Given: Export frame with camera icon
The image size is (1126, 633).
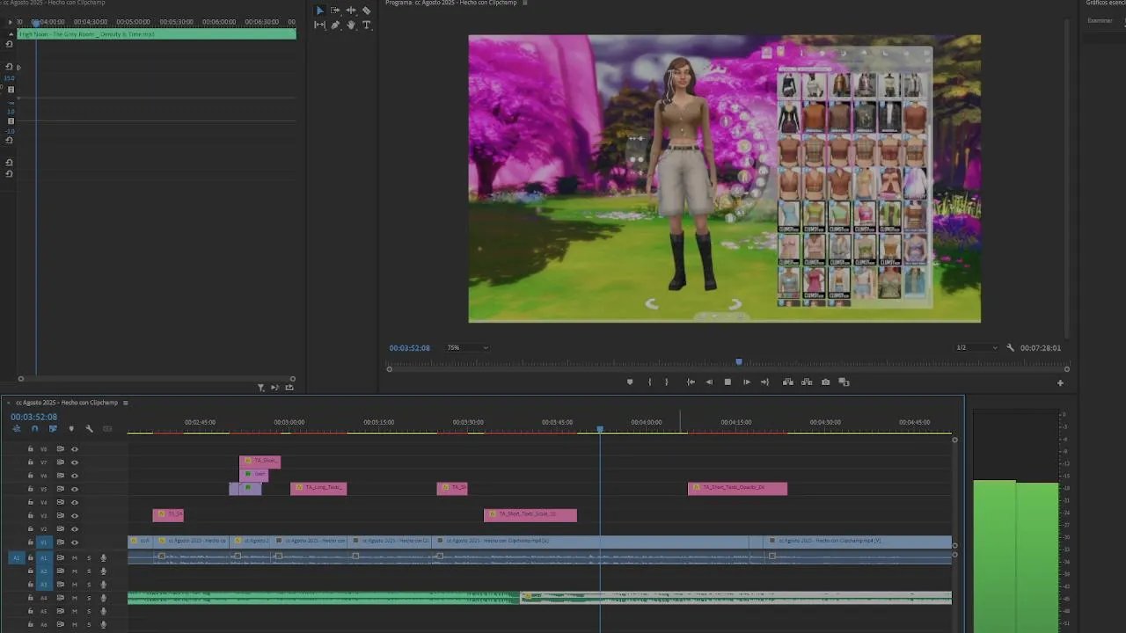Looking at the screenshot, I should pyautogui.click(x=825, y=382).
